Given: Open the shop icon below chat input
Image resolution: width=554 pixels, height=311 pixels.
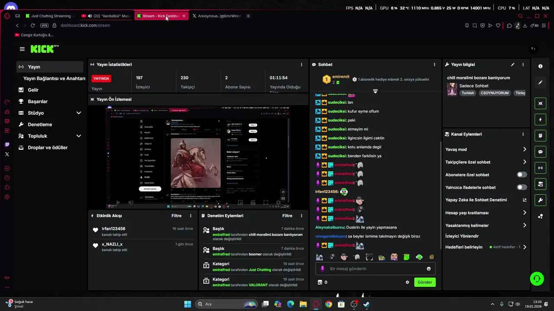Looking at the screenshot, I should pos(320,282).
